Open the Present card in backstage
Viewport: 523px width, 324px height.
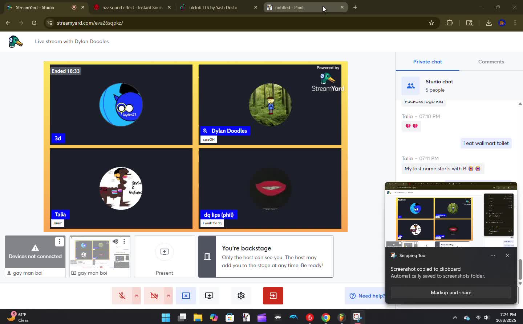[165, 257]
